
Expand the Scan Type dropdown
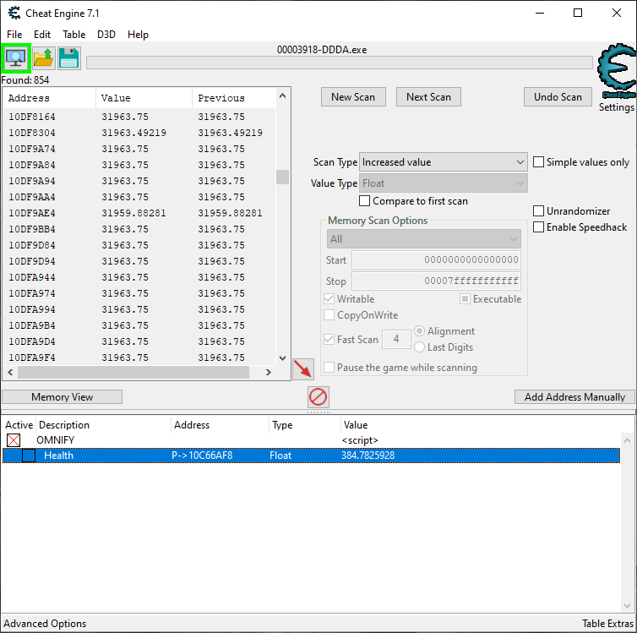[x=444, y=162]
